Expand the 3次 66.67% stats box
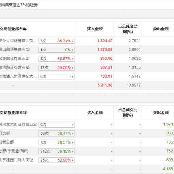174x174 pixels. (x=57, y=59)
